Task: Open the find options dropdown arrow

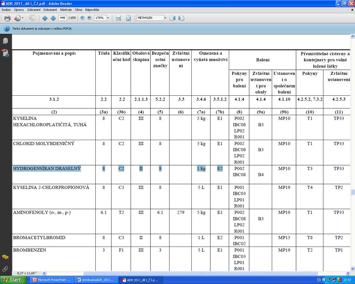Action: click(165, 18)
